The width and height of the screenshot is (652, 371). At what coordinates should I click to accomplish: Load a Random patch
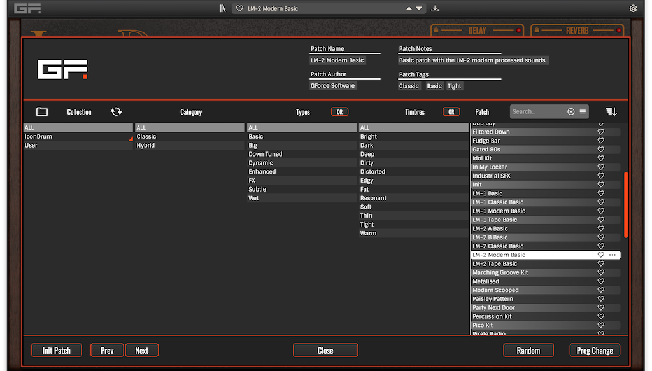pos(528,350)
